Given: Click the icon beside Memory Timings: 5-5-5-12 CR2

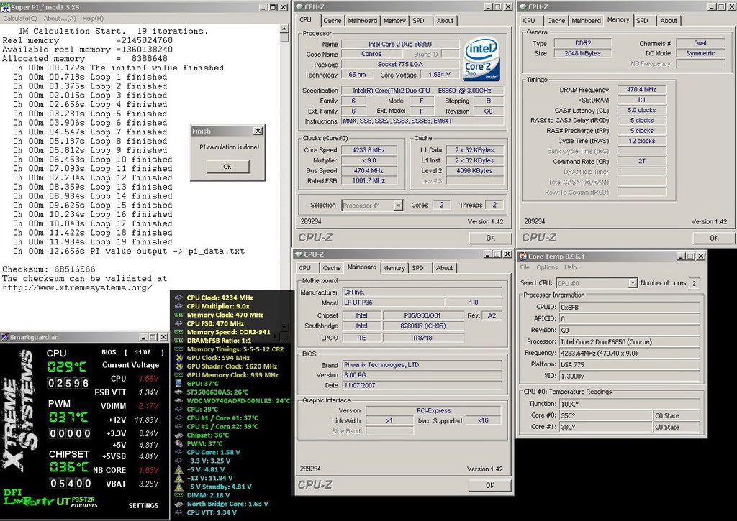Looking at the screenshot, I should [x=178, y=349].
